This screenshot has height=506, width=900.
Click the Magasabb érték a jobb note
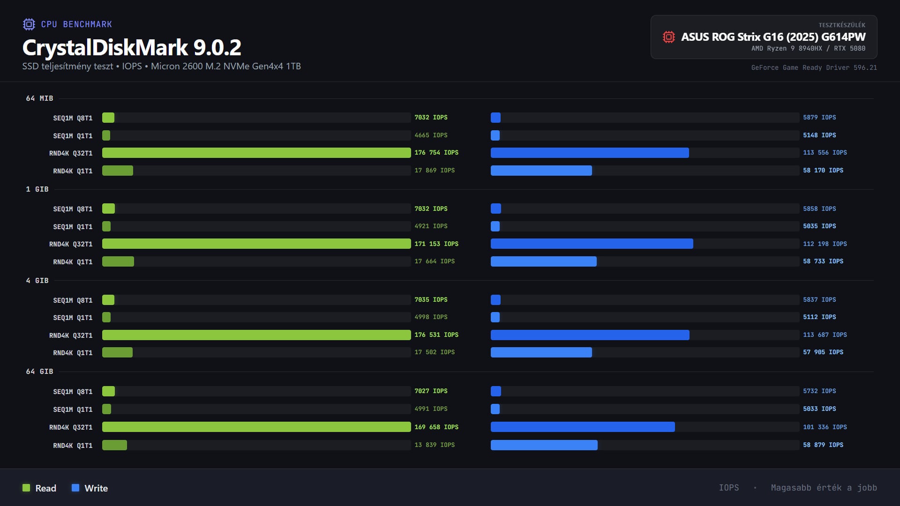pyautogui.click(x=824, y=488)
